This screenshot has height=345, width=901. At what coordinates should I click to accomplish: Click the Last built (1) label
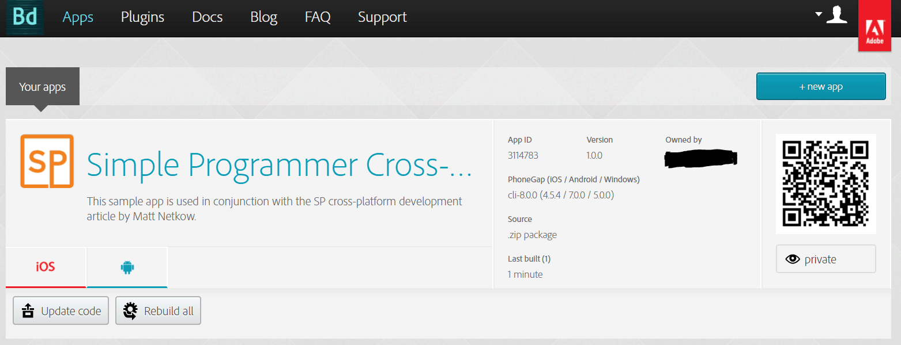[x=529, y=259]
